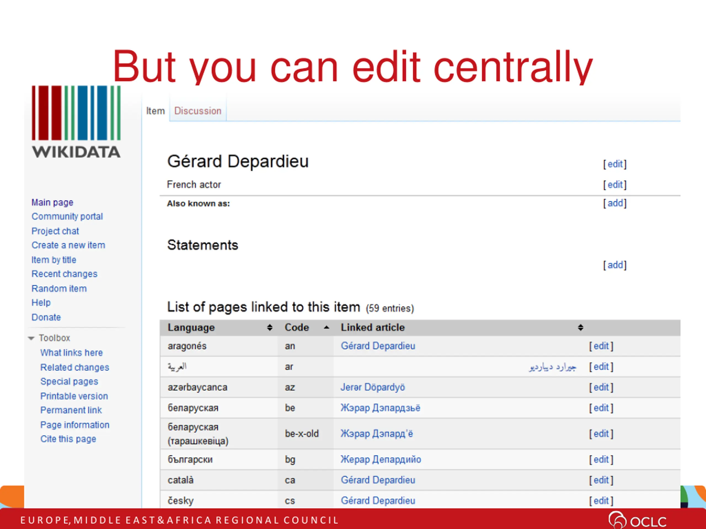
Task: Edit the Arabic (ar) linked article
Action: (x=601, y=366)
